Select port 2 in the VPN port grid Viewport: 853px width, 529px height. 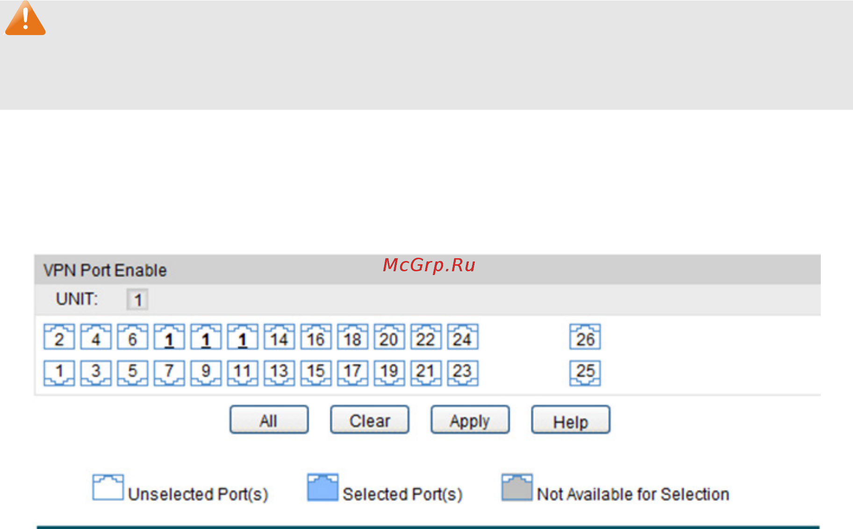coord(59,337)
